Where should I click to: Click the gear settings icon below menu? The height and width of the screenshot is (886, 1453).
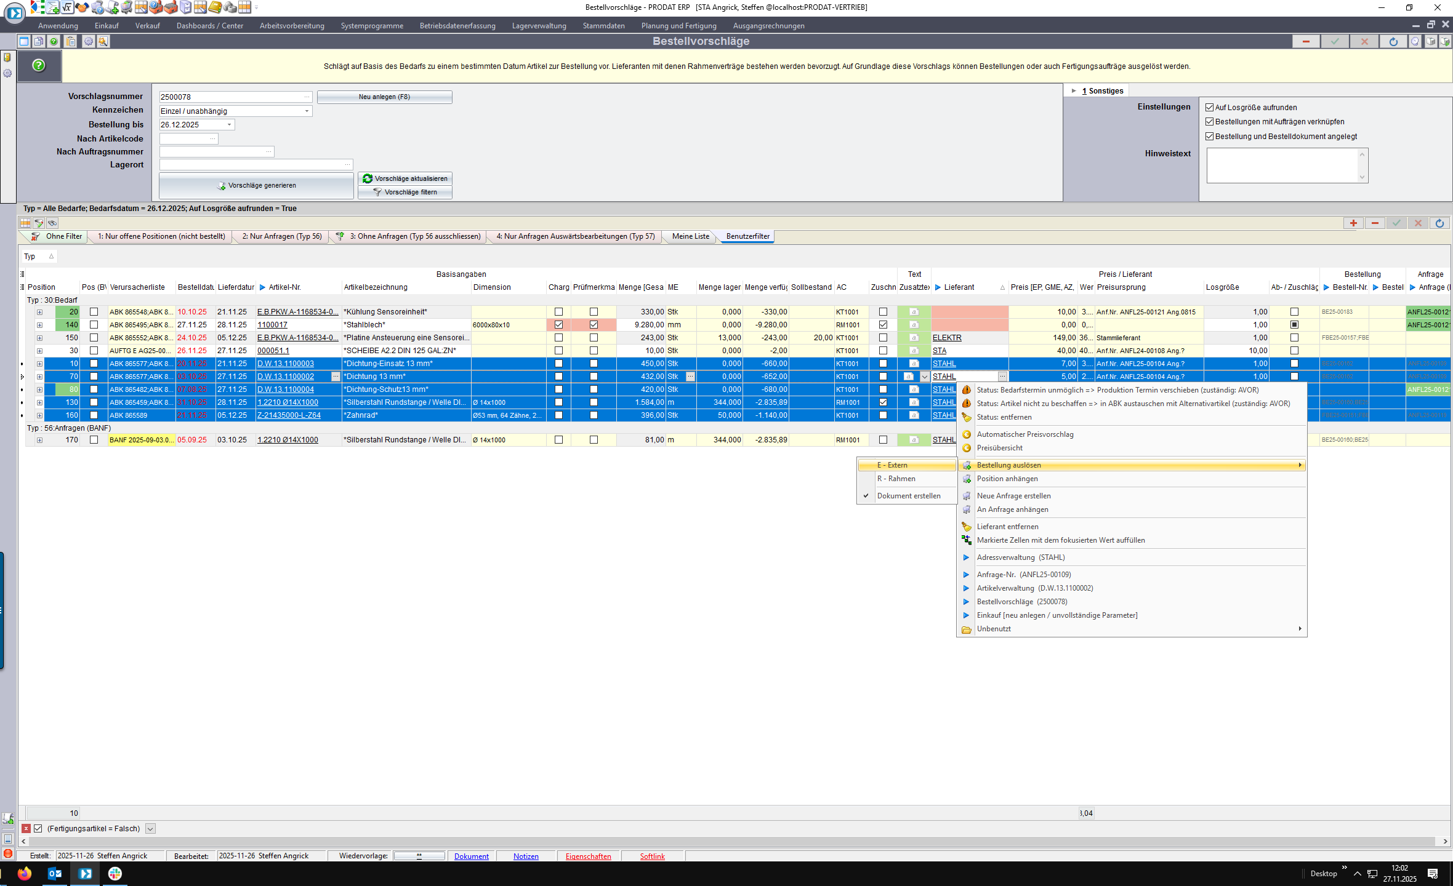(x=88, y=41)
